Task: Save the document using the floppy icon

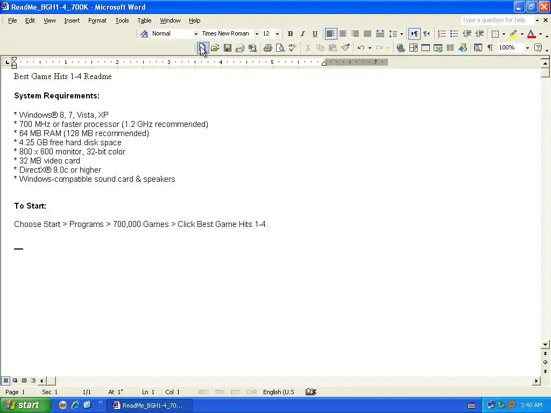Action: coord(228,48)
